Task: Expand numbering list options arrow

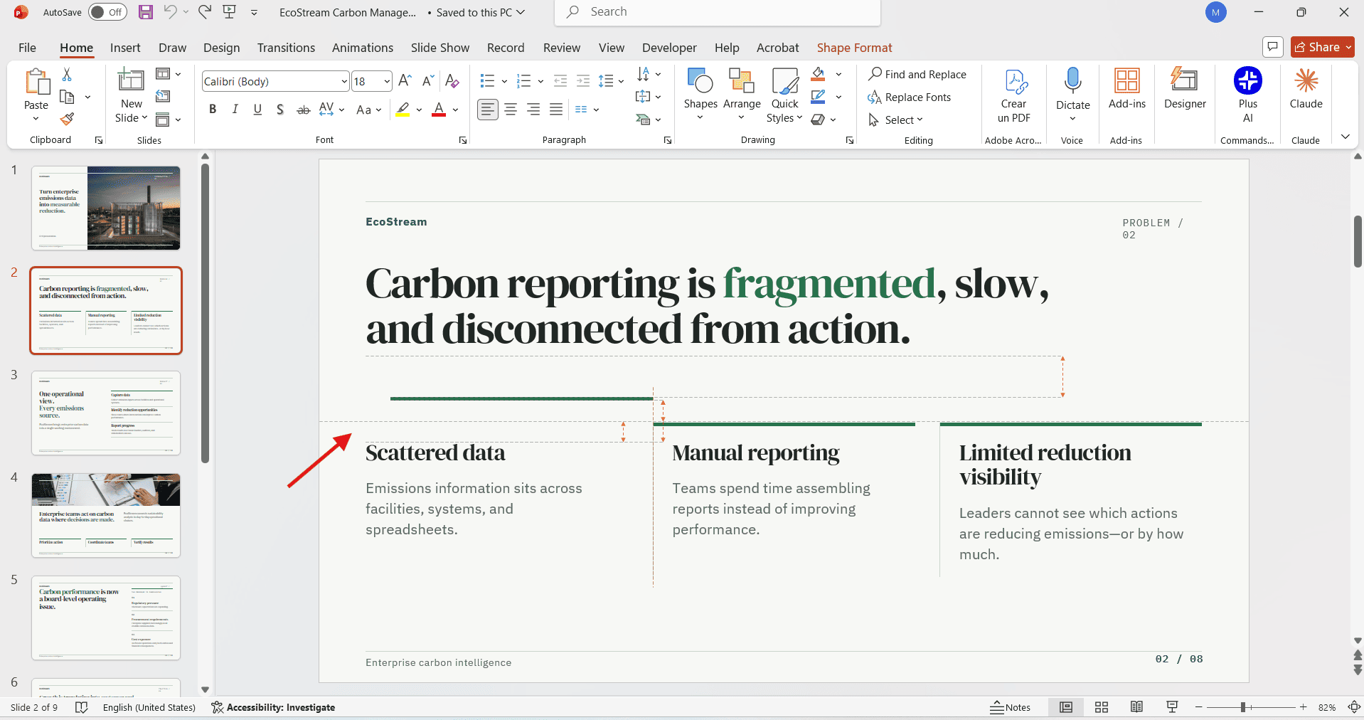Action: point(540,81)
